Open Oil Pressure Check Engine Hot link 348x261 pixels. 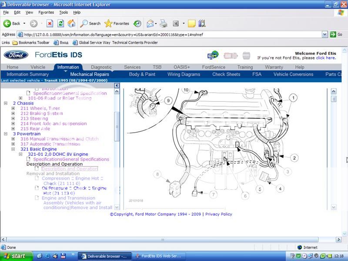click(74, 191)
